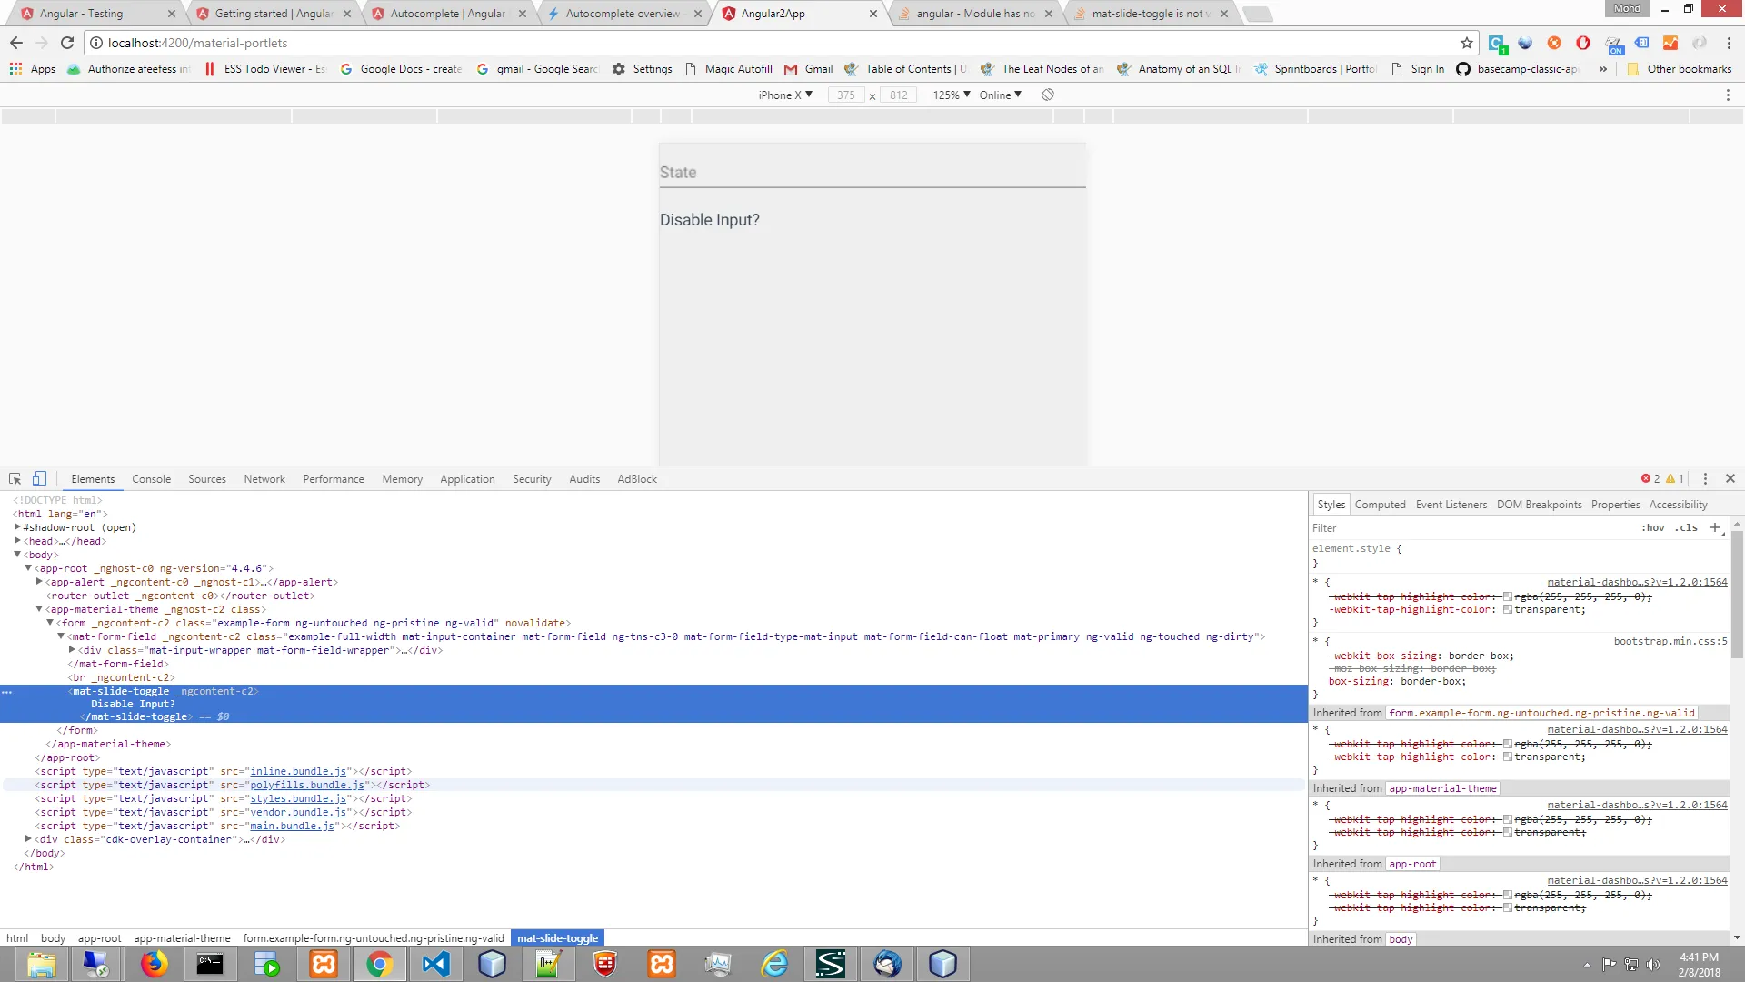This screenshot has height=982, width=1745.
Task: Toggle the device toolbar icon
Action: (x=39, y=479)
